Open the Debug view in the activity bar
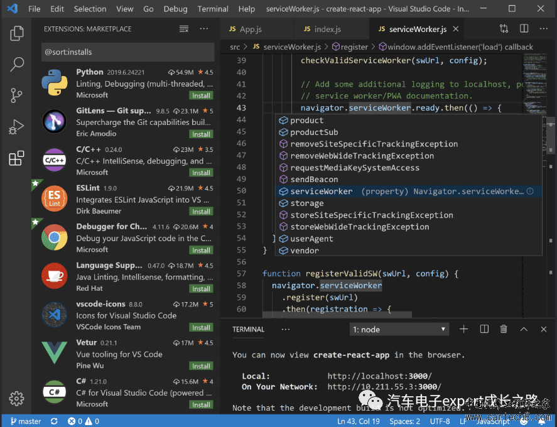The height and width of the screenshot is (427, 557). click(16, 127)
